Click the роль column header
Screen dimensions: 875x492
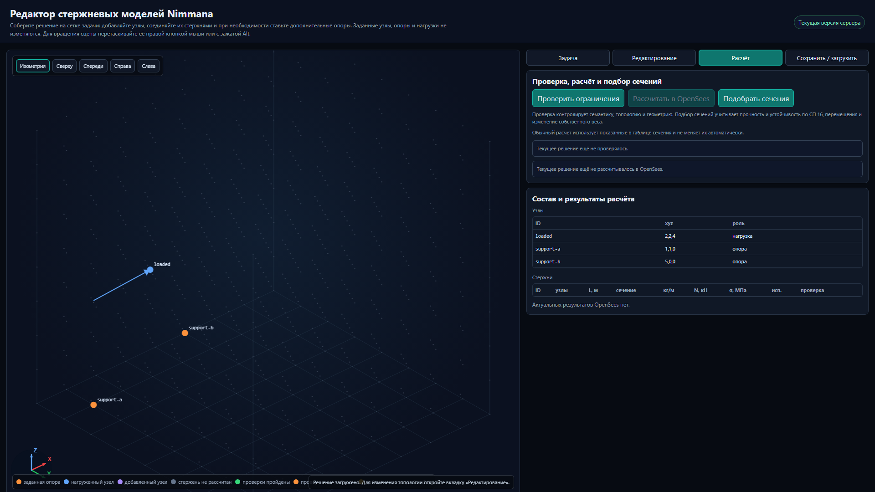(x=738, y=223)
